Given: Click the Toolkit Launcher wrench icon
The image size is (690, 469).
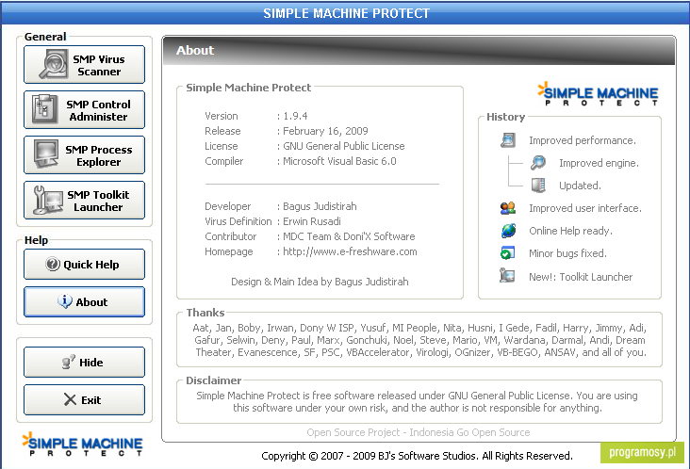Looking at the screenshot, I should (x=48, y=200).
